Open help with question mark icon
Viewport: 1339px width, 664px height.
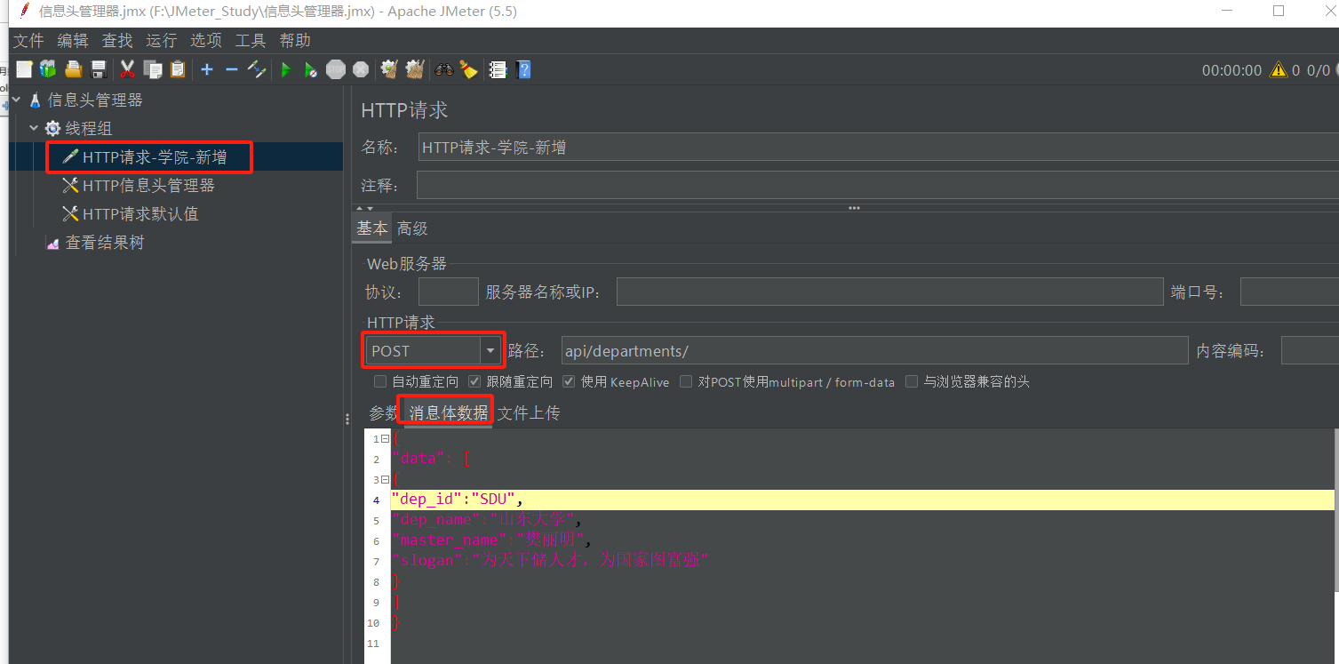tap(523, 69)
